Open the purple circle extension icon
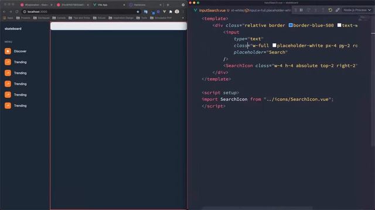The image size is (375, 210). pos(158,12)
